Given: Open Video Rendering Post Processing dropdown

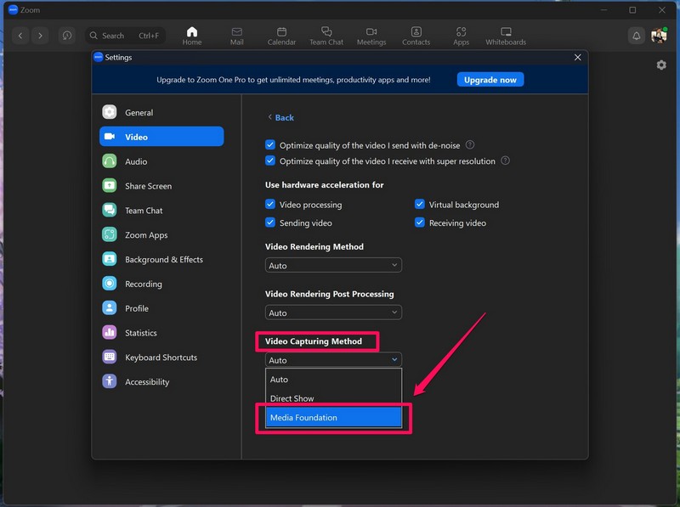Looking at the screenshot, I should (333, 313).
